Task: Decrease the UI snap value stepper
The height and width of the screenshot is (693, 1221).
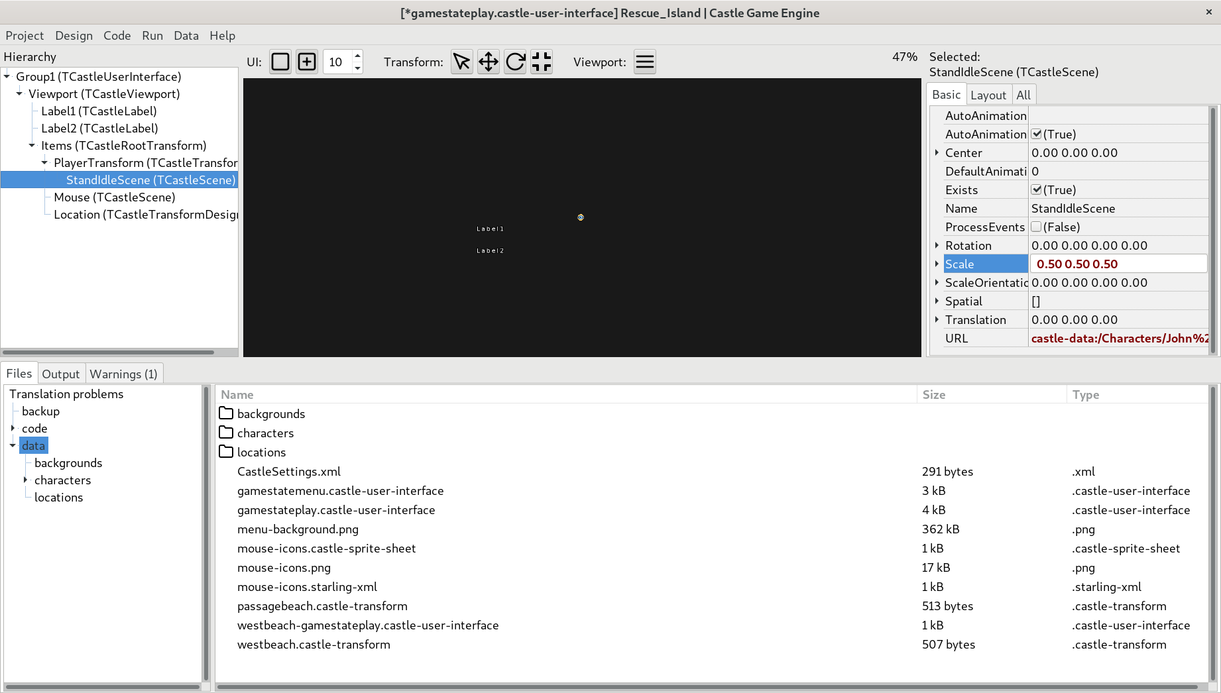Action: [x=358, y=68]
